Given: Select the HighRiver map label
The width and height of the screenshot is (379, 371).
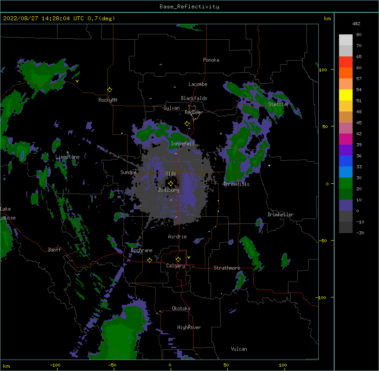Looking at the screenshot, I should [189, 327].
